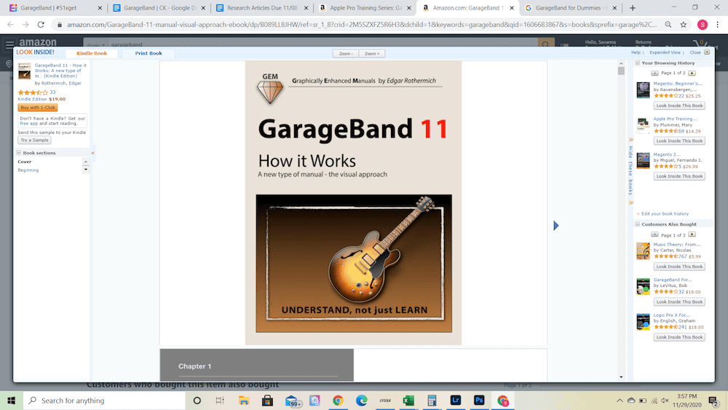Switch to the Kindle Book tab
Image resolution: width=728 pixels, height=410 pixels.
92,53
